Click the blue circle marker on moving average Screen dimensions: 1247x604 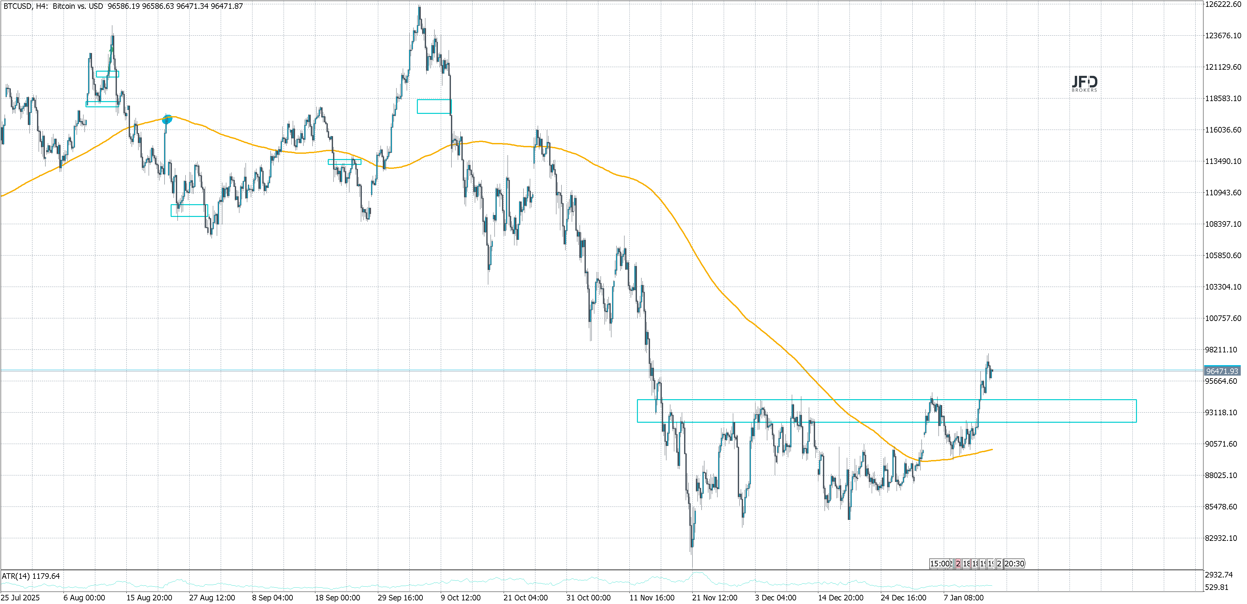click(x=167, y=119)
